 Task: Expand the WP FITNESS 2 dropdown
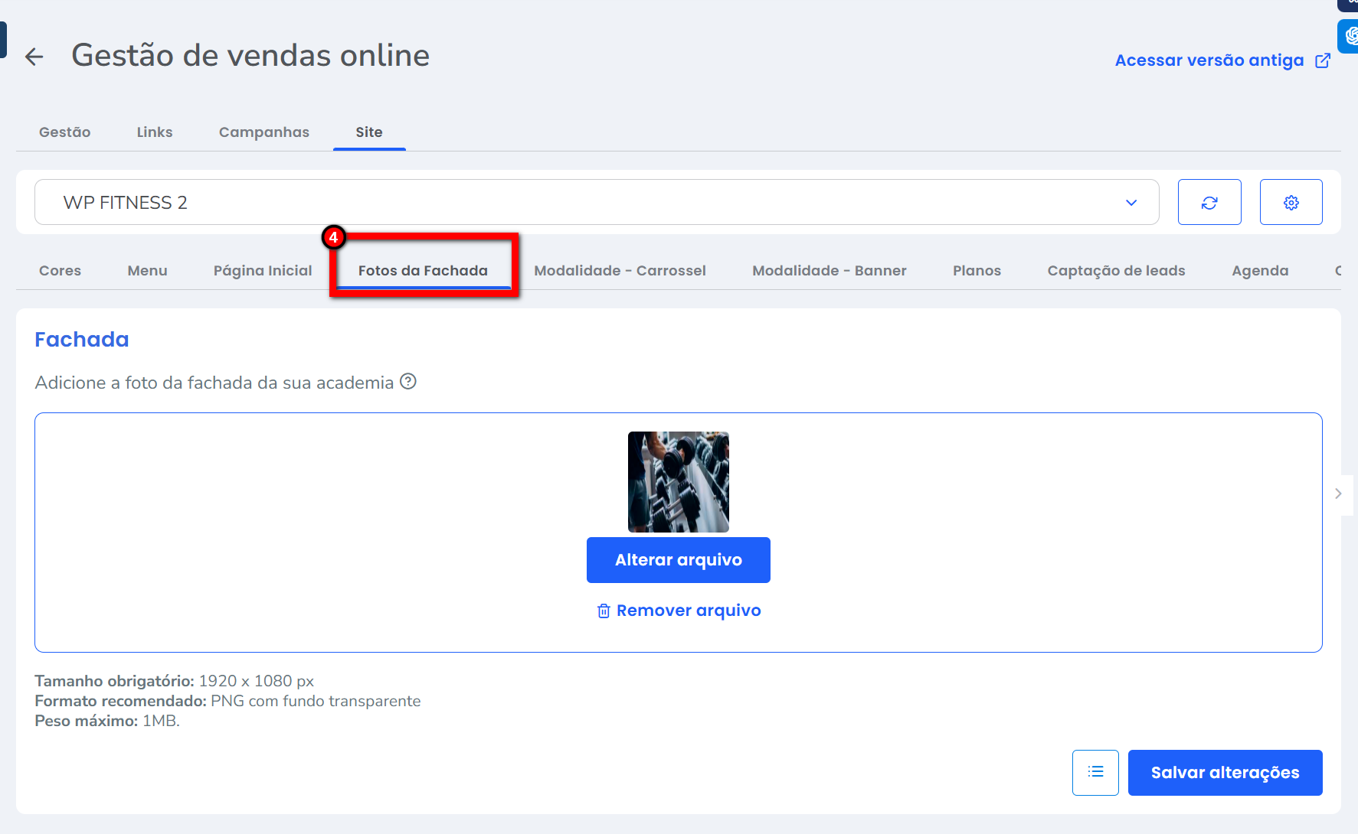click(1131, 203)
